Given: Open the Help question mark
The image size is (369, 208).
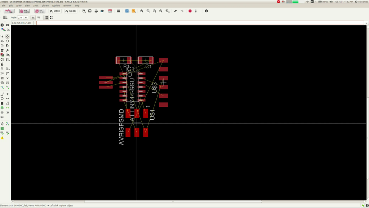Looking at the screenshot, I should [x=206, y=11].
